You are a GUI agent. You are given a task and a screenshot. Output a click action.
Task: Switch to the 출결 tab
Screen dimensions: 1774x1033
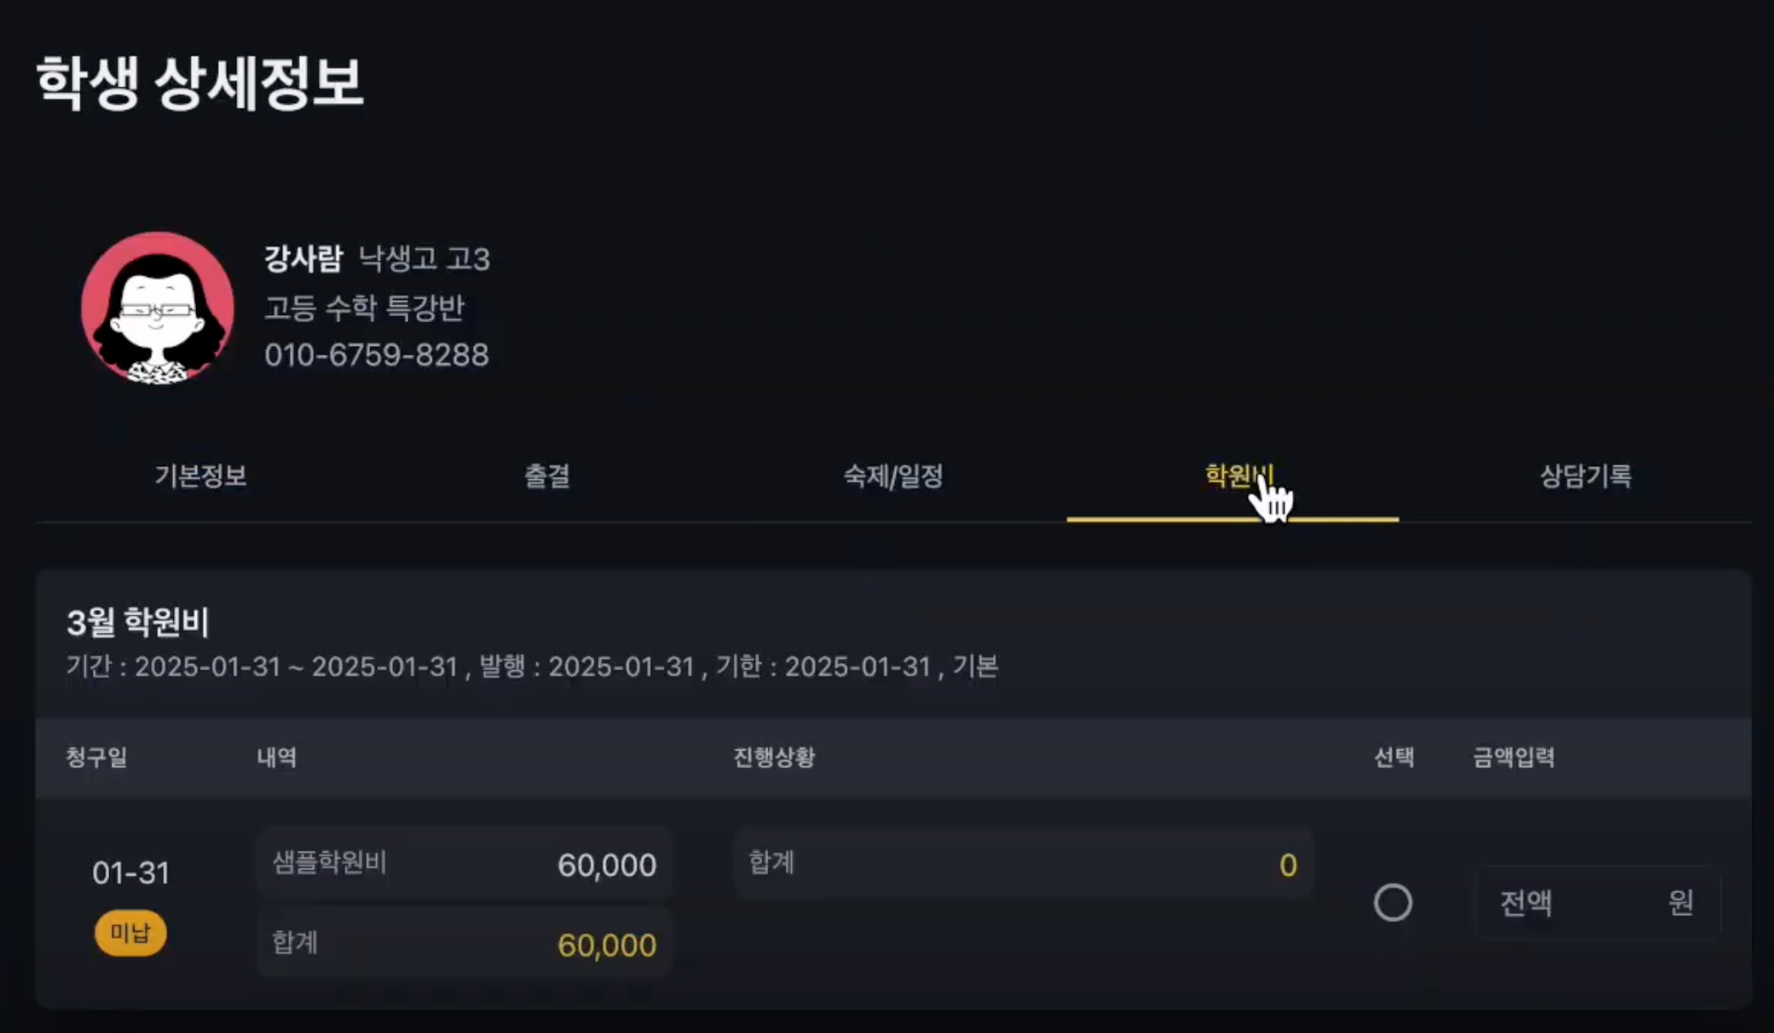coord(547,476)
